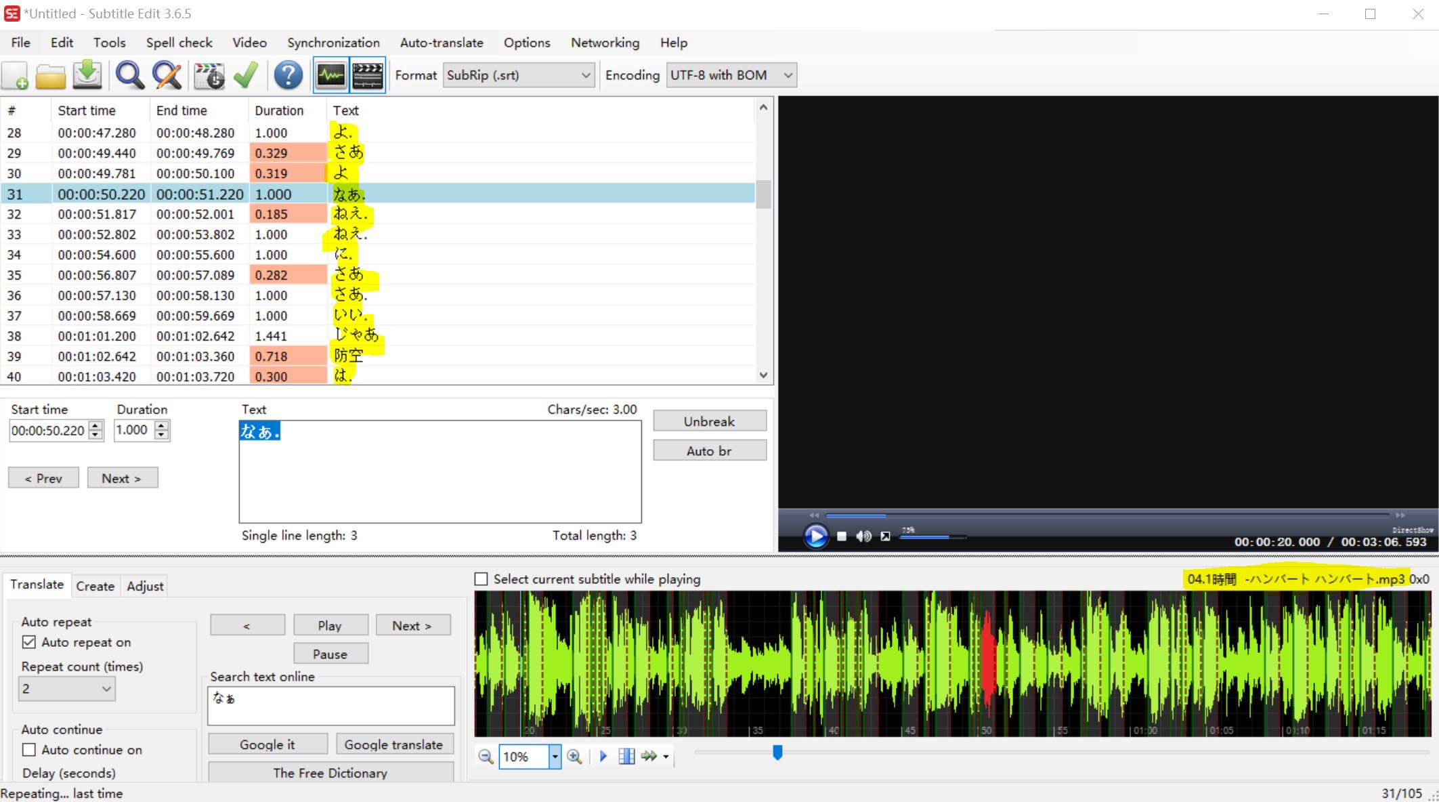
Task: Create a new subtitle file
Action: [15, 75]
